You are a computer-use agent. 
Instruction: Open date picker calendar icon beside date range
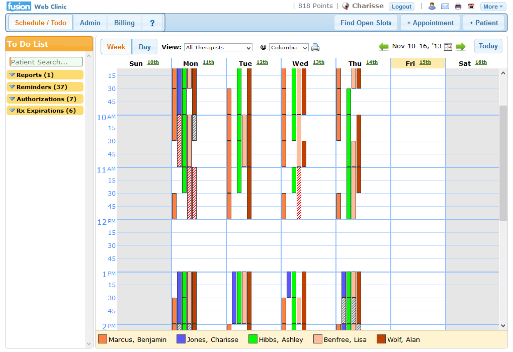(448, 47)
